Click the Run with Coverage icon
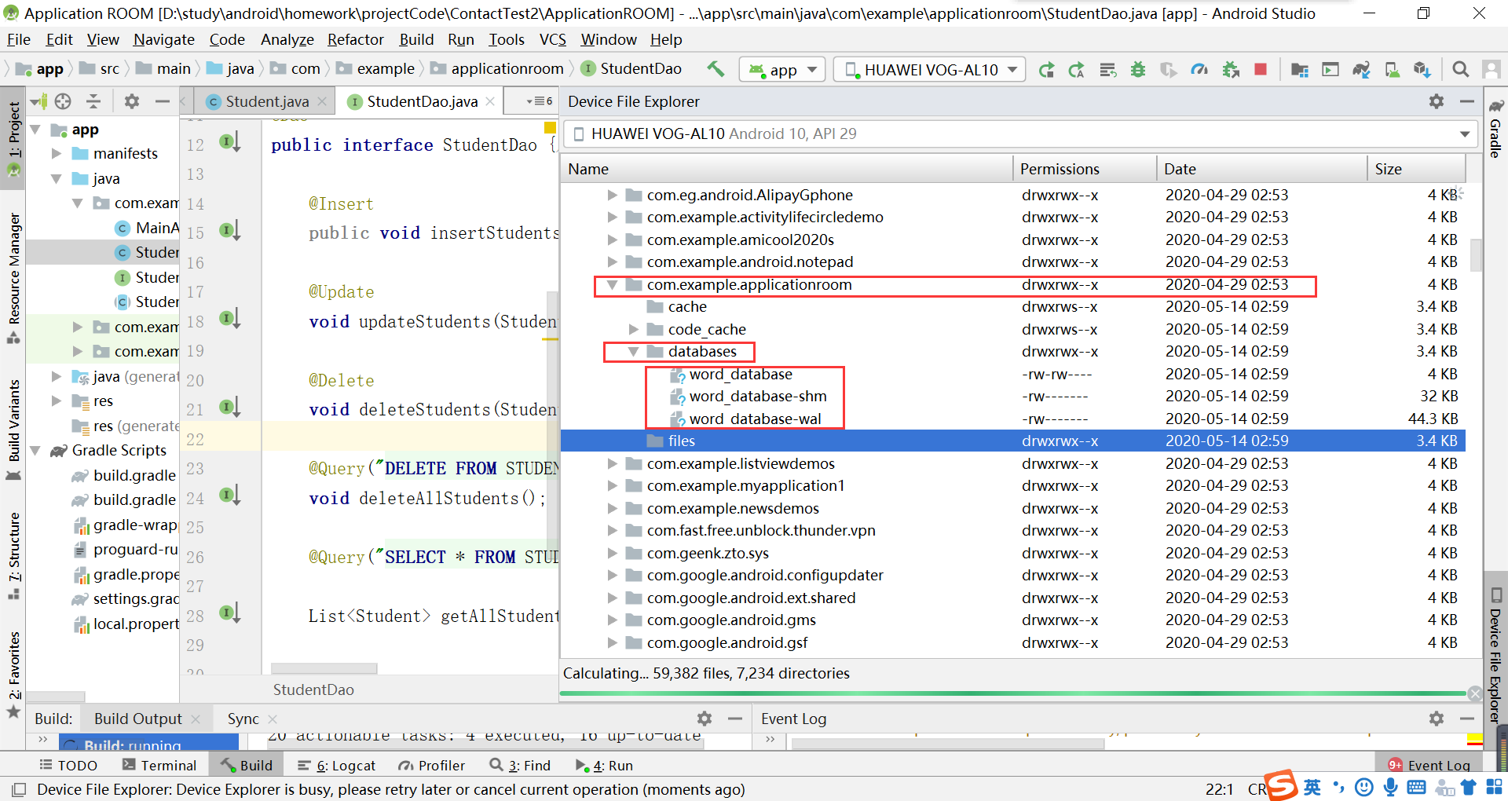This screenshot has height=801, width=1508. (1169, 70)
